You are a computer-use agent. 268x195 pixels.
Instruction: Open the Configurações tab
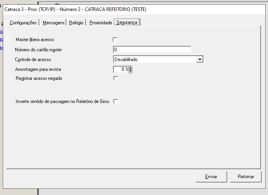[x=23, y=23]
